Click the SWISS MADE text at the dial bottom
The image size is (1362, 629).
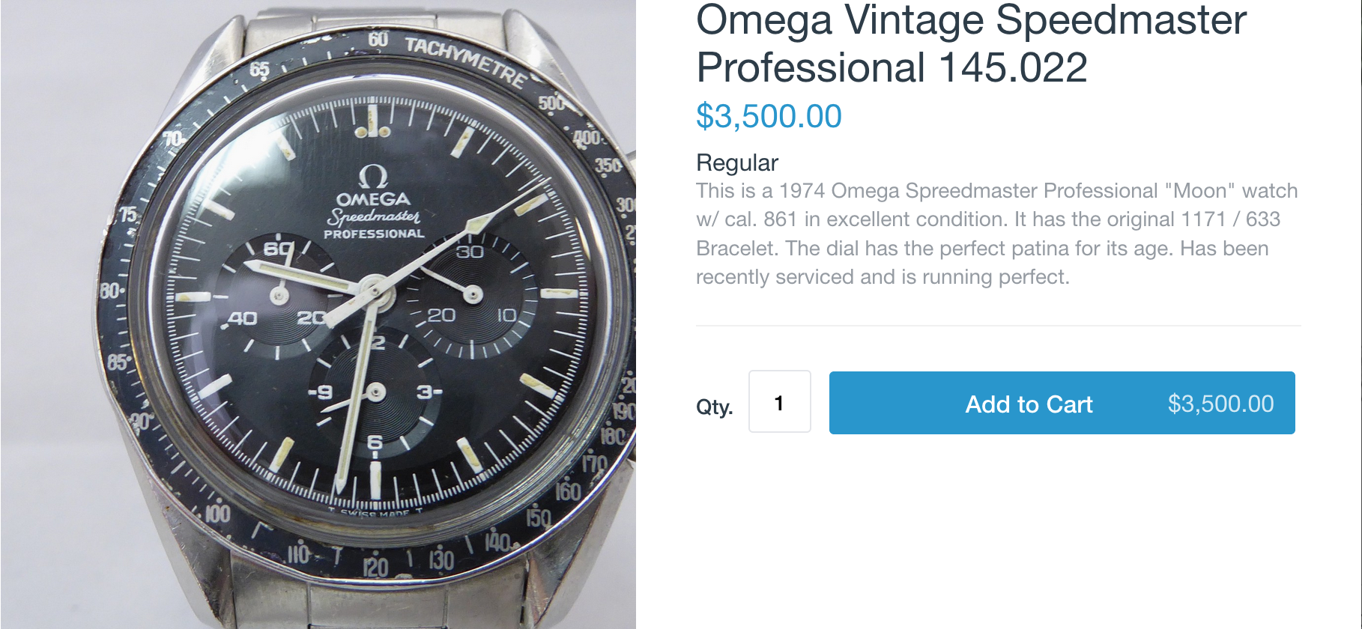(x=375, y=513)
